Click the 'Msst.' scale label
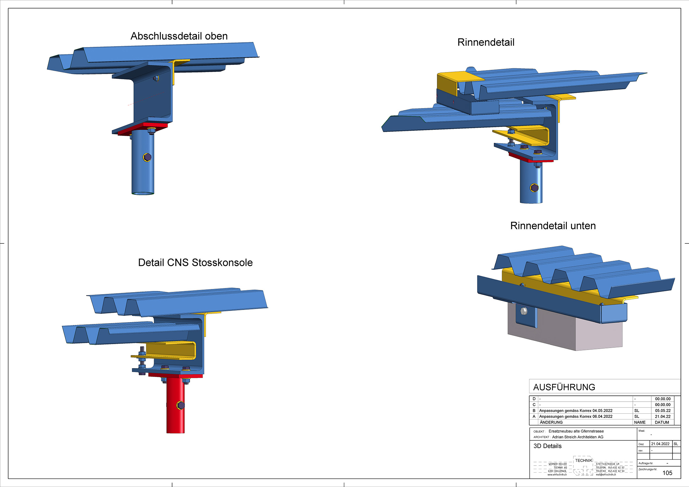Viewport: 689px width, 487px height. (642, 431)
